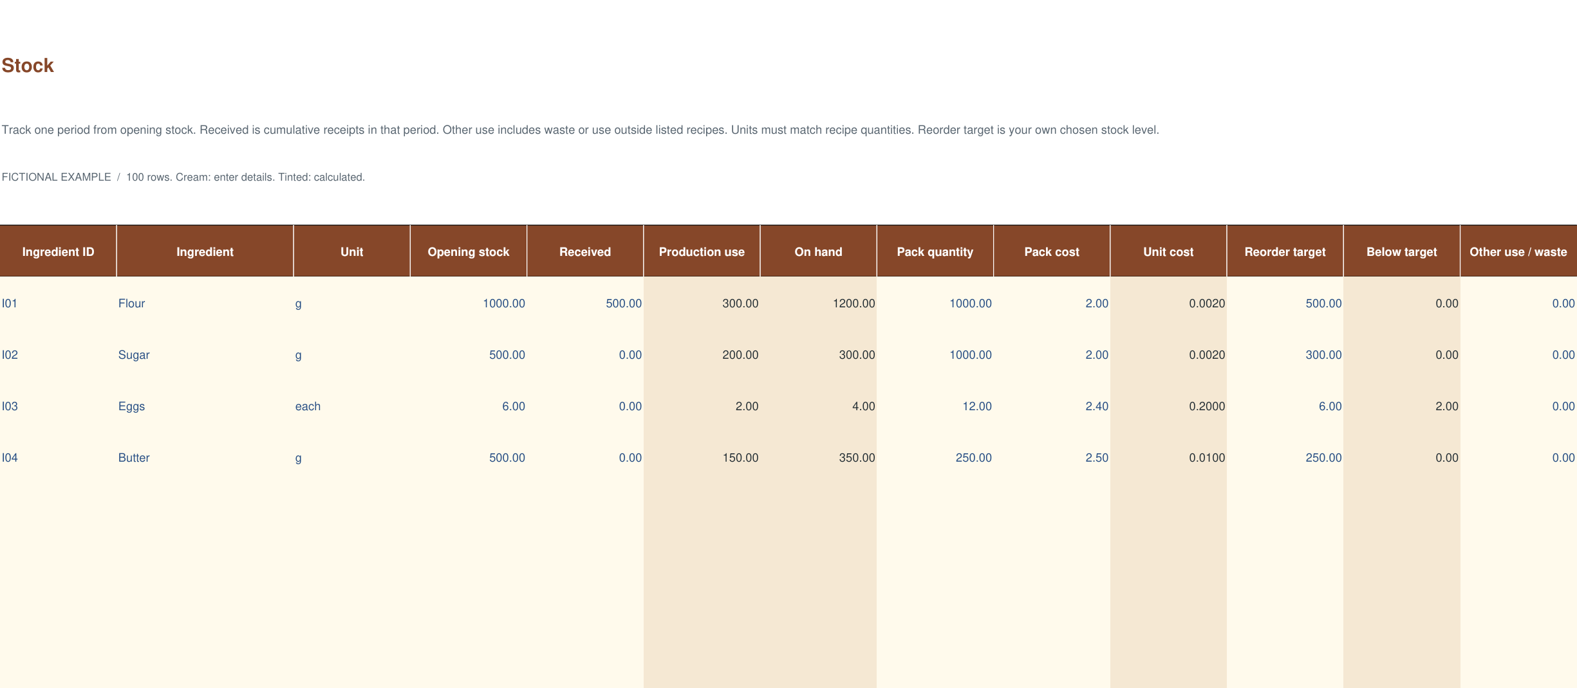The width and height of the screenshot is (1577, 688).
Task: Click Butter's production use 150.00 cell
Action: coord(702,458)
